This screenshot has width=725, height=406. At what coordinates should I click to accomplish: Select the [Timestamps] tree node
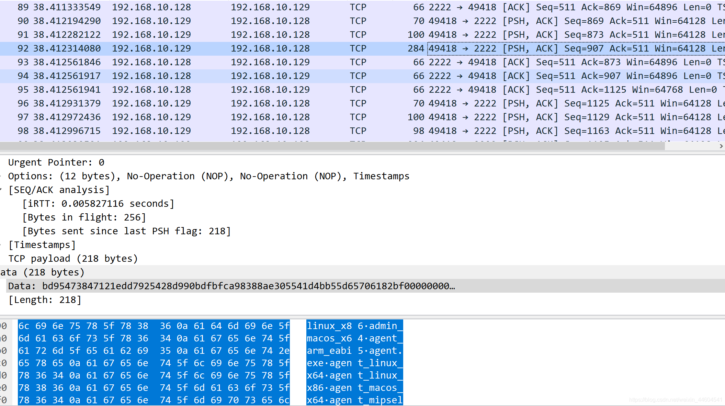(x=42, y=245)
